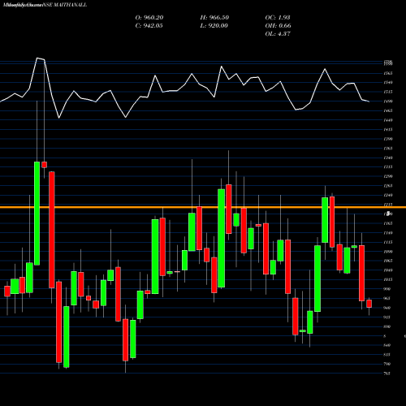Image resolution: width=406 pixels, height=406 pixels.
Task: Click the 1340 price axis label
Action: pyautogui.click(x=388, y=158)
